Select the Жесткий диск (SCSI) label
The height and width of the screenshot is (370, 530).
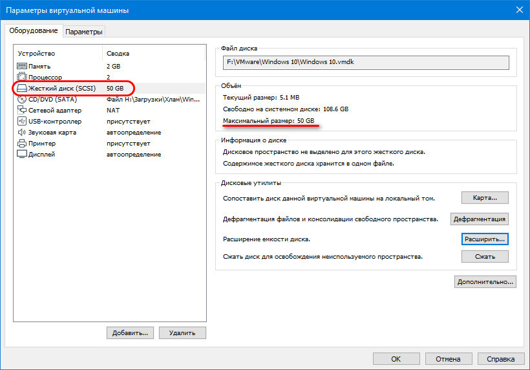(62, 88)
